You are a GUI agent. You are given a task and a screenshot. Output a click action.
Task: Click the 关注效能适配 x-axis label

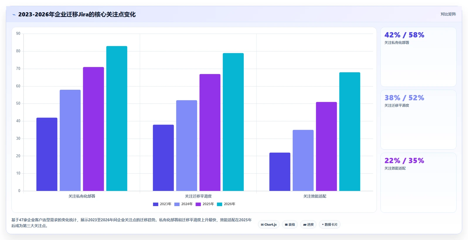[315, 196]
